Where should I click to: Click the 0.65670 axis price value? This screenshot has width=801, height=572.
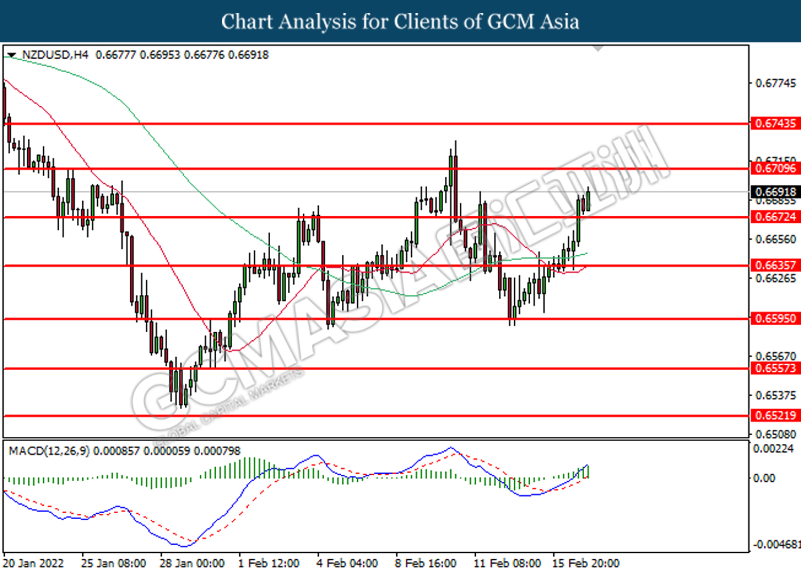pyautogui.click(x=775, y=356)
